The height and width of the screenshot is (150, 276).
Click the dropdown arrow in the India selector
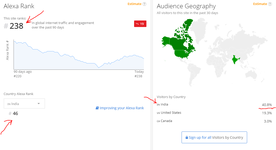(39, 103)
